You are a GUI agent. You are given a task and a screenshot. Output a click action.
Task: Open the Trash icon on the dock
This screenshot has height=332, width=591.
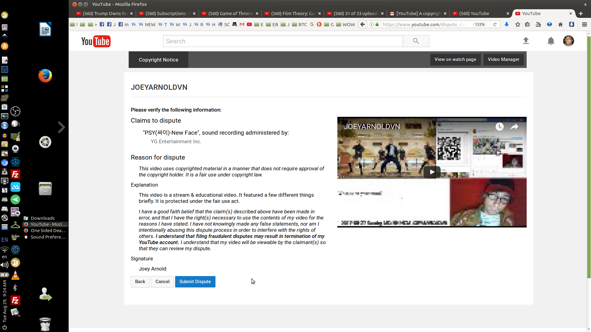45,324
